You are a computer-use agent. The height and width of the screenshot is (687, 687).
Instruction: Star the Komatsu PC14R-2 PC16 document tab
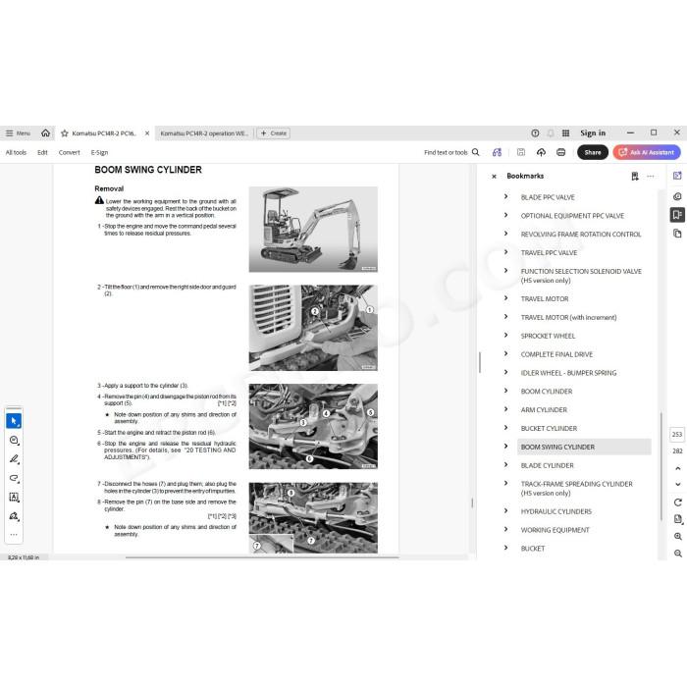point(65,133)
